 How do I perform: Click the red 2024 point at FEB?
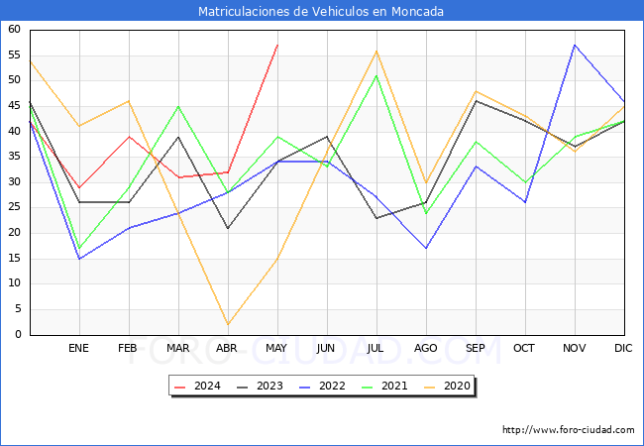coord(130,137)
